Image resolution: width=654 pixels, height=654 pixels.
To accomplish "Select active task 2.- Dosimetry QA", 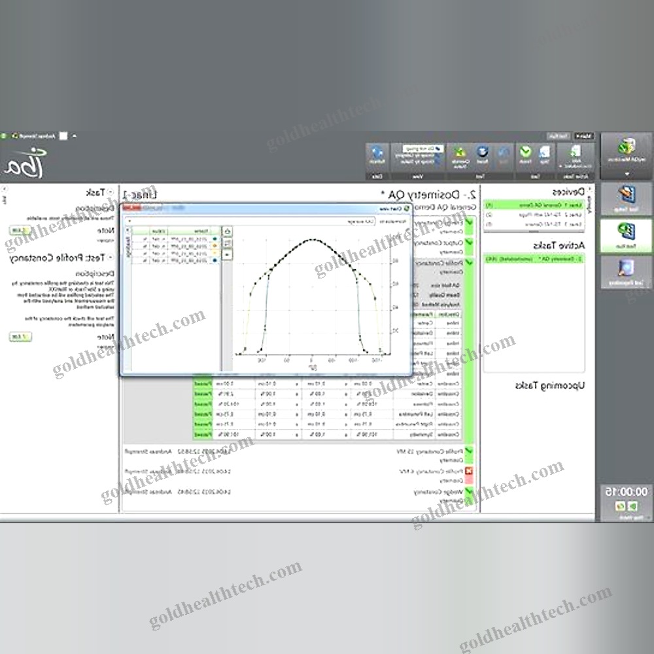I will (x=534, y=259).
